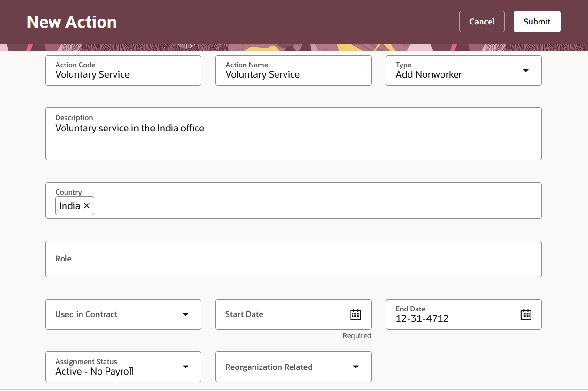The image size is (588, 391).
Task: Click the New Action page heading
Action: [x=72, y=22]
